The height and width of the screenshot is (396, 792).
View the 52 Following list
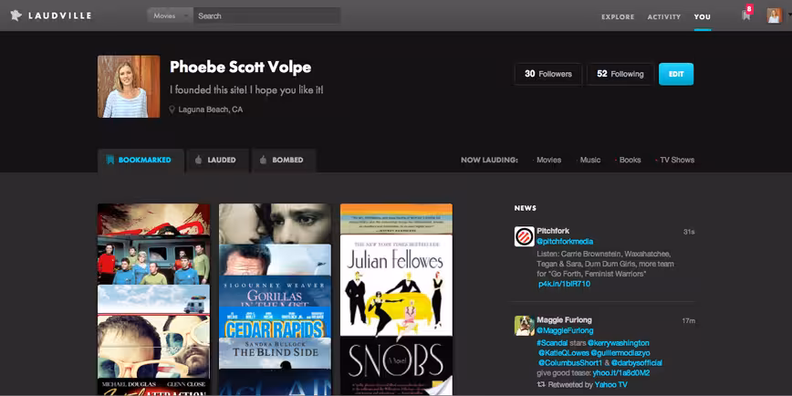pos(620,74)
